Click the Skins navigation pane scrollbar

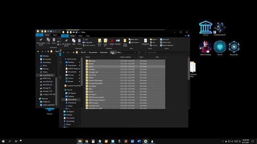click(82, 72)
